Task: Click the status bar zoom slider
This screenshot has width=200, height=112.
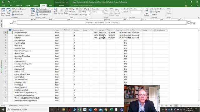Action: 191,106
